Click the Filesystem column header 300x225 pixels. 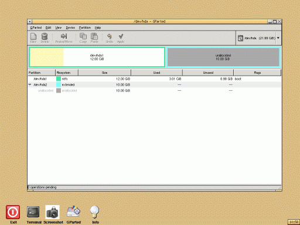tap(67, 73)
